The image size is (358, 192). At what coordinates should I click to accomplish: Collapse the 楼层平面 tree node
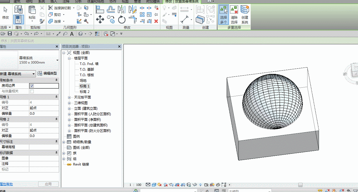tap(69, 58)
